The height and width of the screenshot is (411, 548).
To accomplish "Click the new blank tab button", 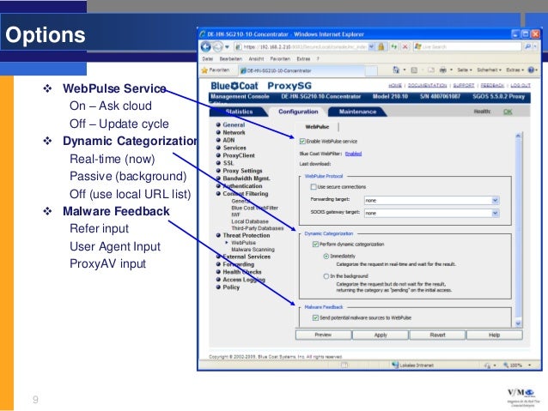I will 371,71.
